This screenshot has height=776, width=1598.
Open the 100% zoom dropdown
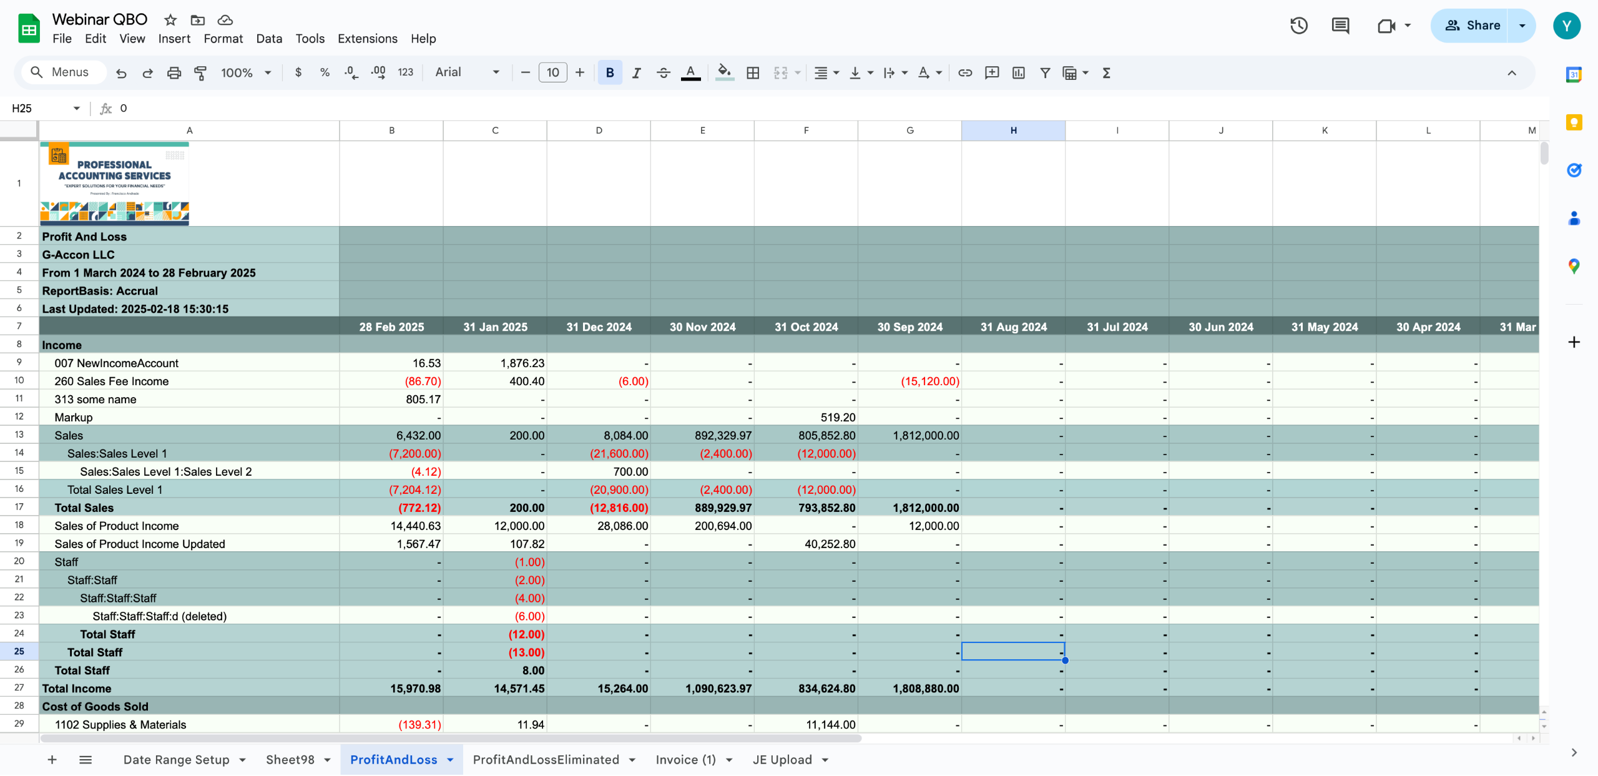246,73
